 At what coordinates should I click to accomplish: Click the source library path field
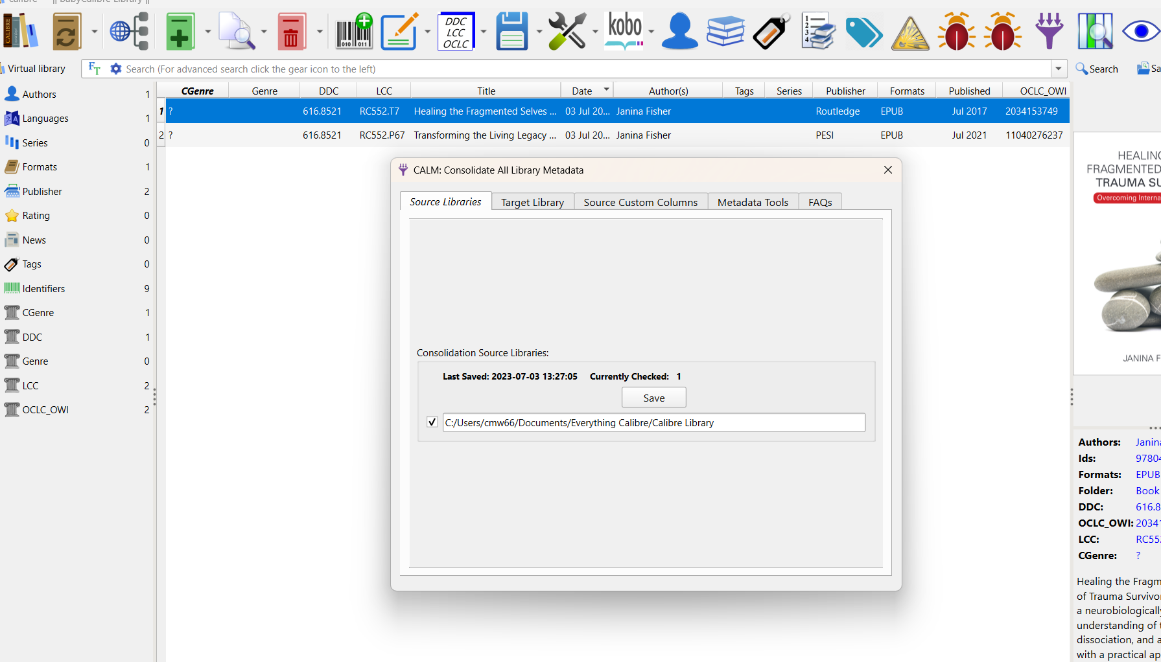tap(654, 422)
